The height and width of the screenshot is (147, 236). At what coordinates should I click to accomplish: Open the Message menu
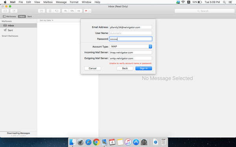click(61, 2)
